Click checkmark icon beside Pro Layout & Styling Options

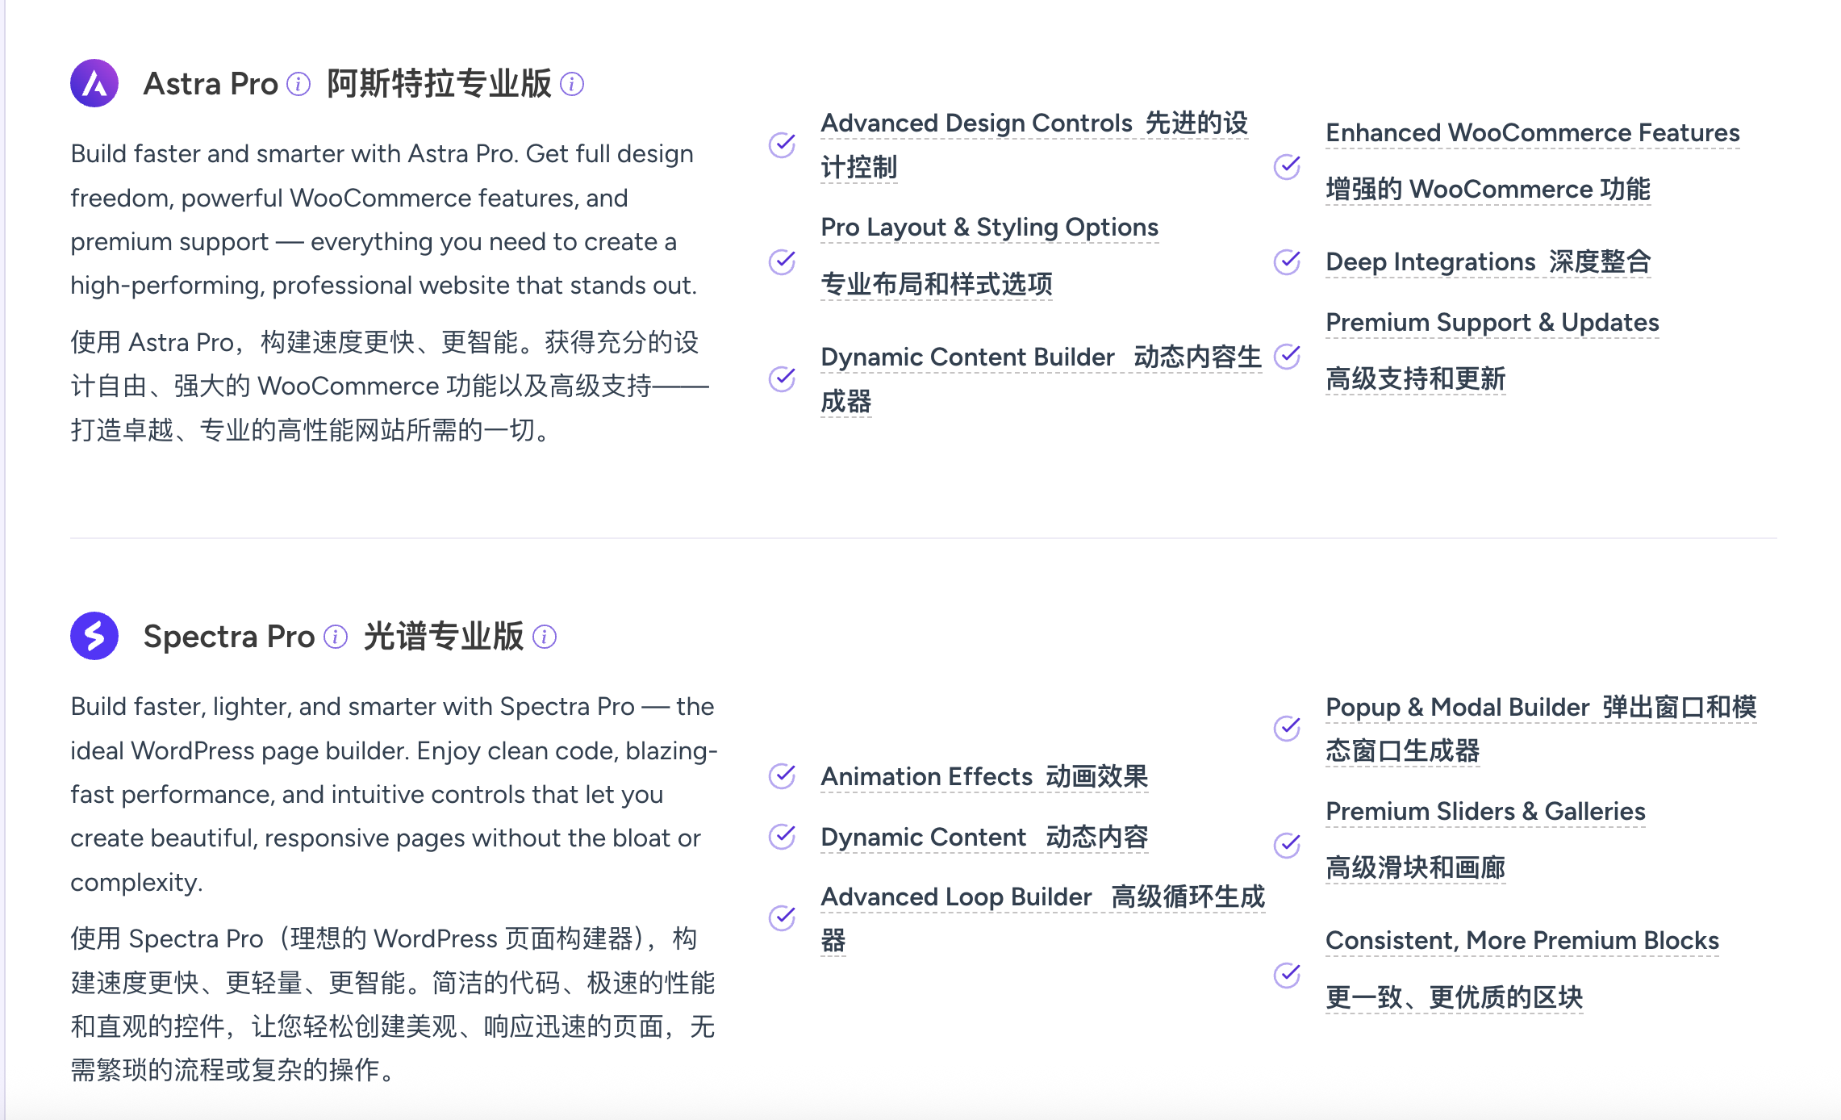[x=782, y=262]
